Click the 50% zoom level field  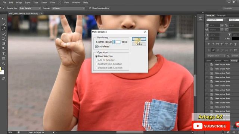point(10,133)
